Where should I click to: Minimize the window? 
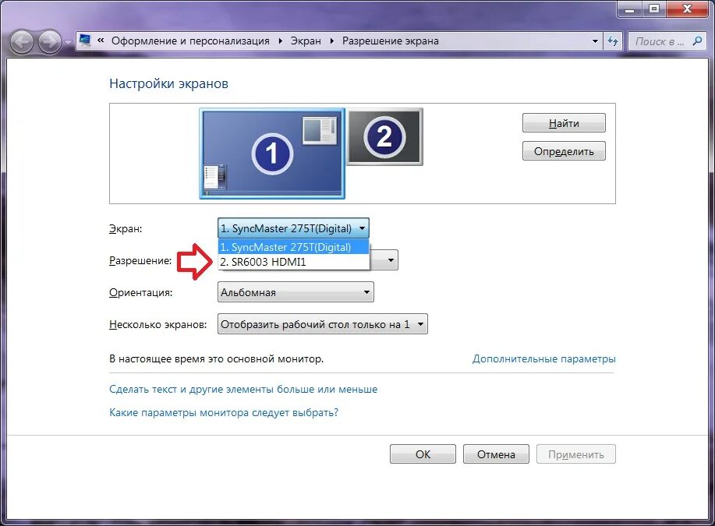click(x=631, y=9)
